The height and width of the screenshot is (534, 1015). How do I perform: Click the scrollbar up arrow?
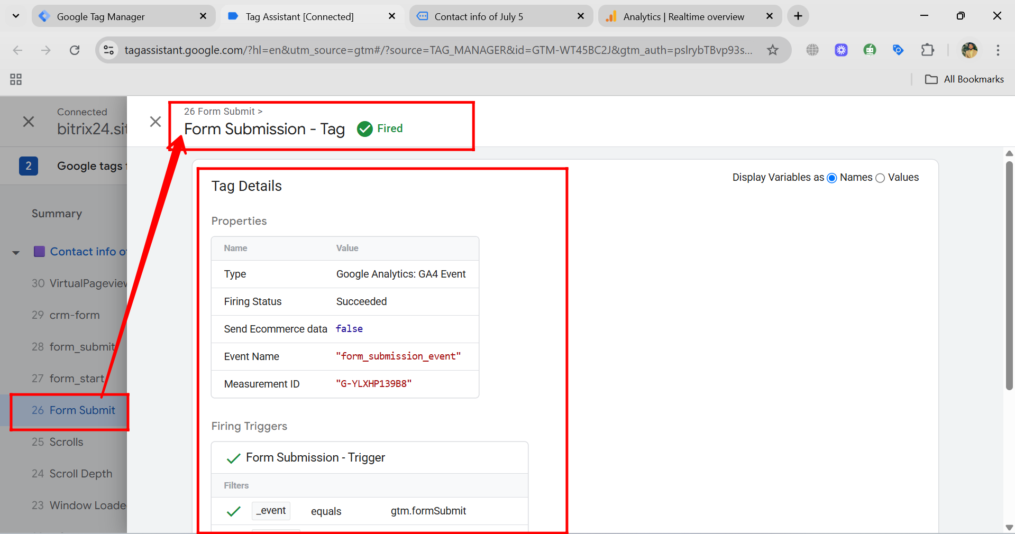[1009, 153]
